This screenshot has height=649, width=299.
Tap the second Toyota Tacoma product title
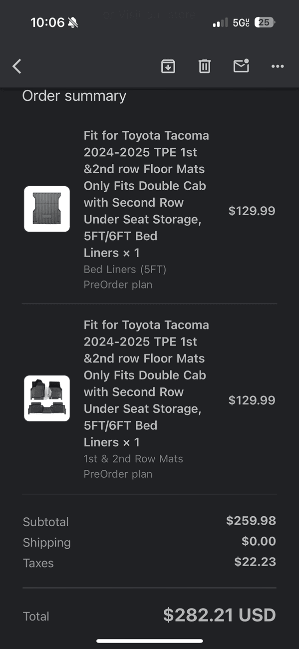[x=146, y=383]
